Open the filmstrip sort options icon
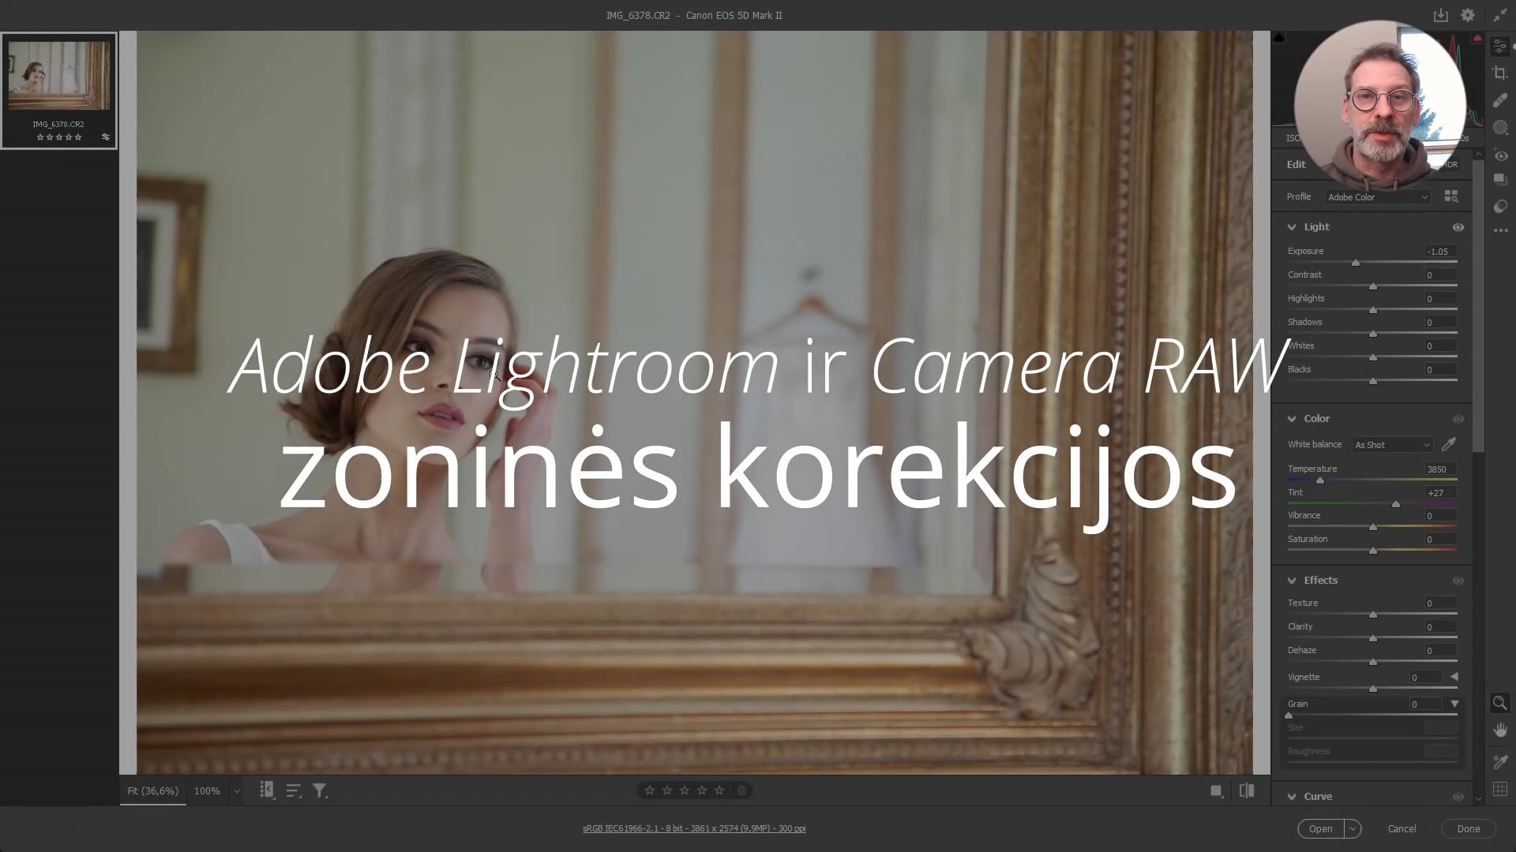 [293, 790]
